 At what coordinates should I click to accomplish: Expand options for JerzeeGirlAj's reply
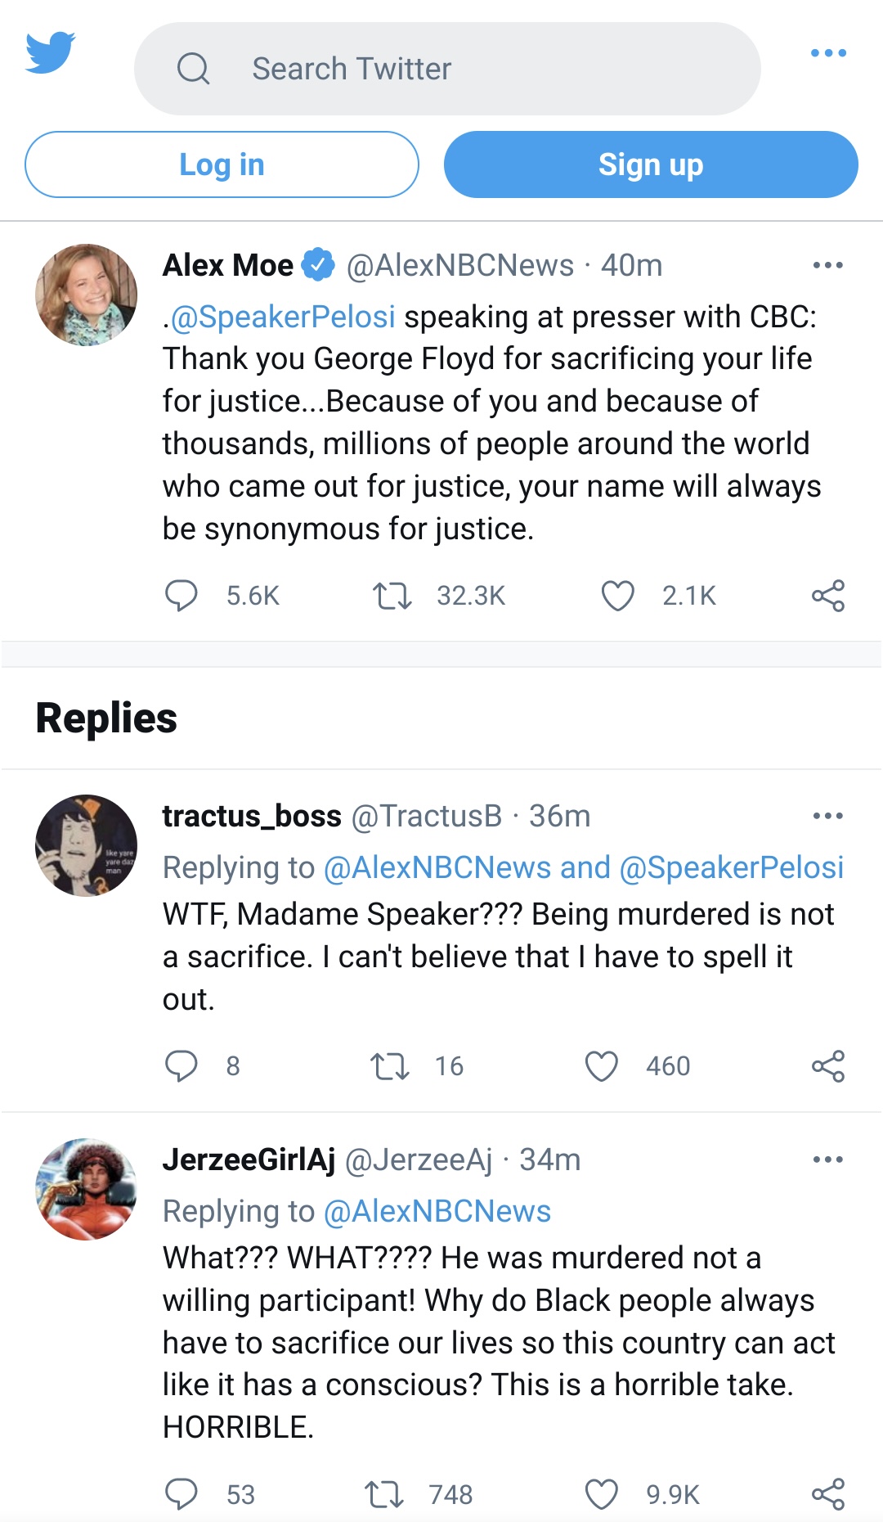pyautogui.click(x=827, y=1160)
